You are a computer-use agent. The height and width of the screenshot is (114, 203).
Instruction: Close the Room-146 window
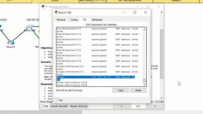click(145, 12)
